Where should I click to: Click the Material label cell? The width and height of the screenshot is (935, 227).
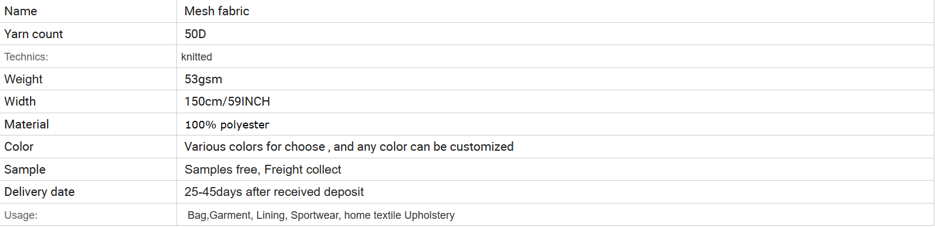click(88, 124)
